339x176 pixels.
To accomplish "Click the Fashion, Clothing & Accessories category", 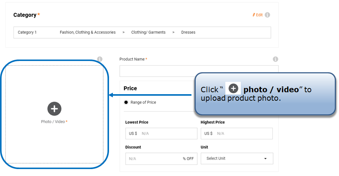I will pyautogui.click(x=87, y=32).
